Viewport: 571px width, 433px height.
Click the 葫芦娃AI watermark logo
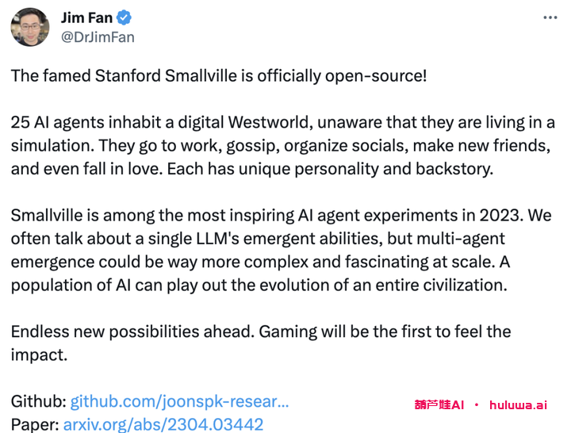tap(439, 404)
